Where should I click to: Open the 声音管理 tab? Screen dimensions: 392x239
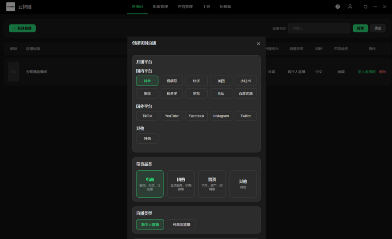pyautogui.click(x=185, y=7)
